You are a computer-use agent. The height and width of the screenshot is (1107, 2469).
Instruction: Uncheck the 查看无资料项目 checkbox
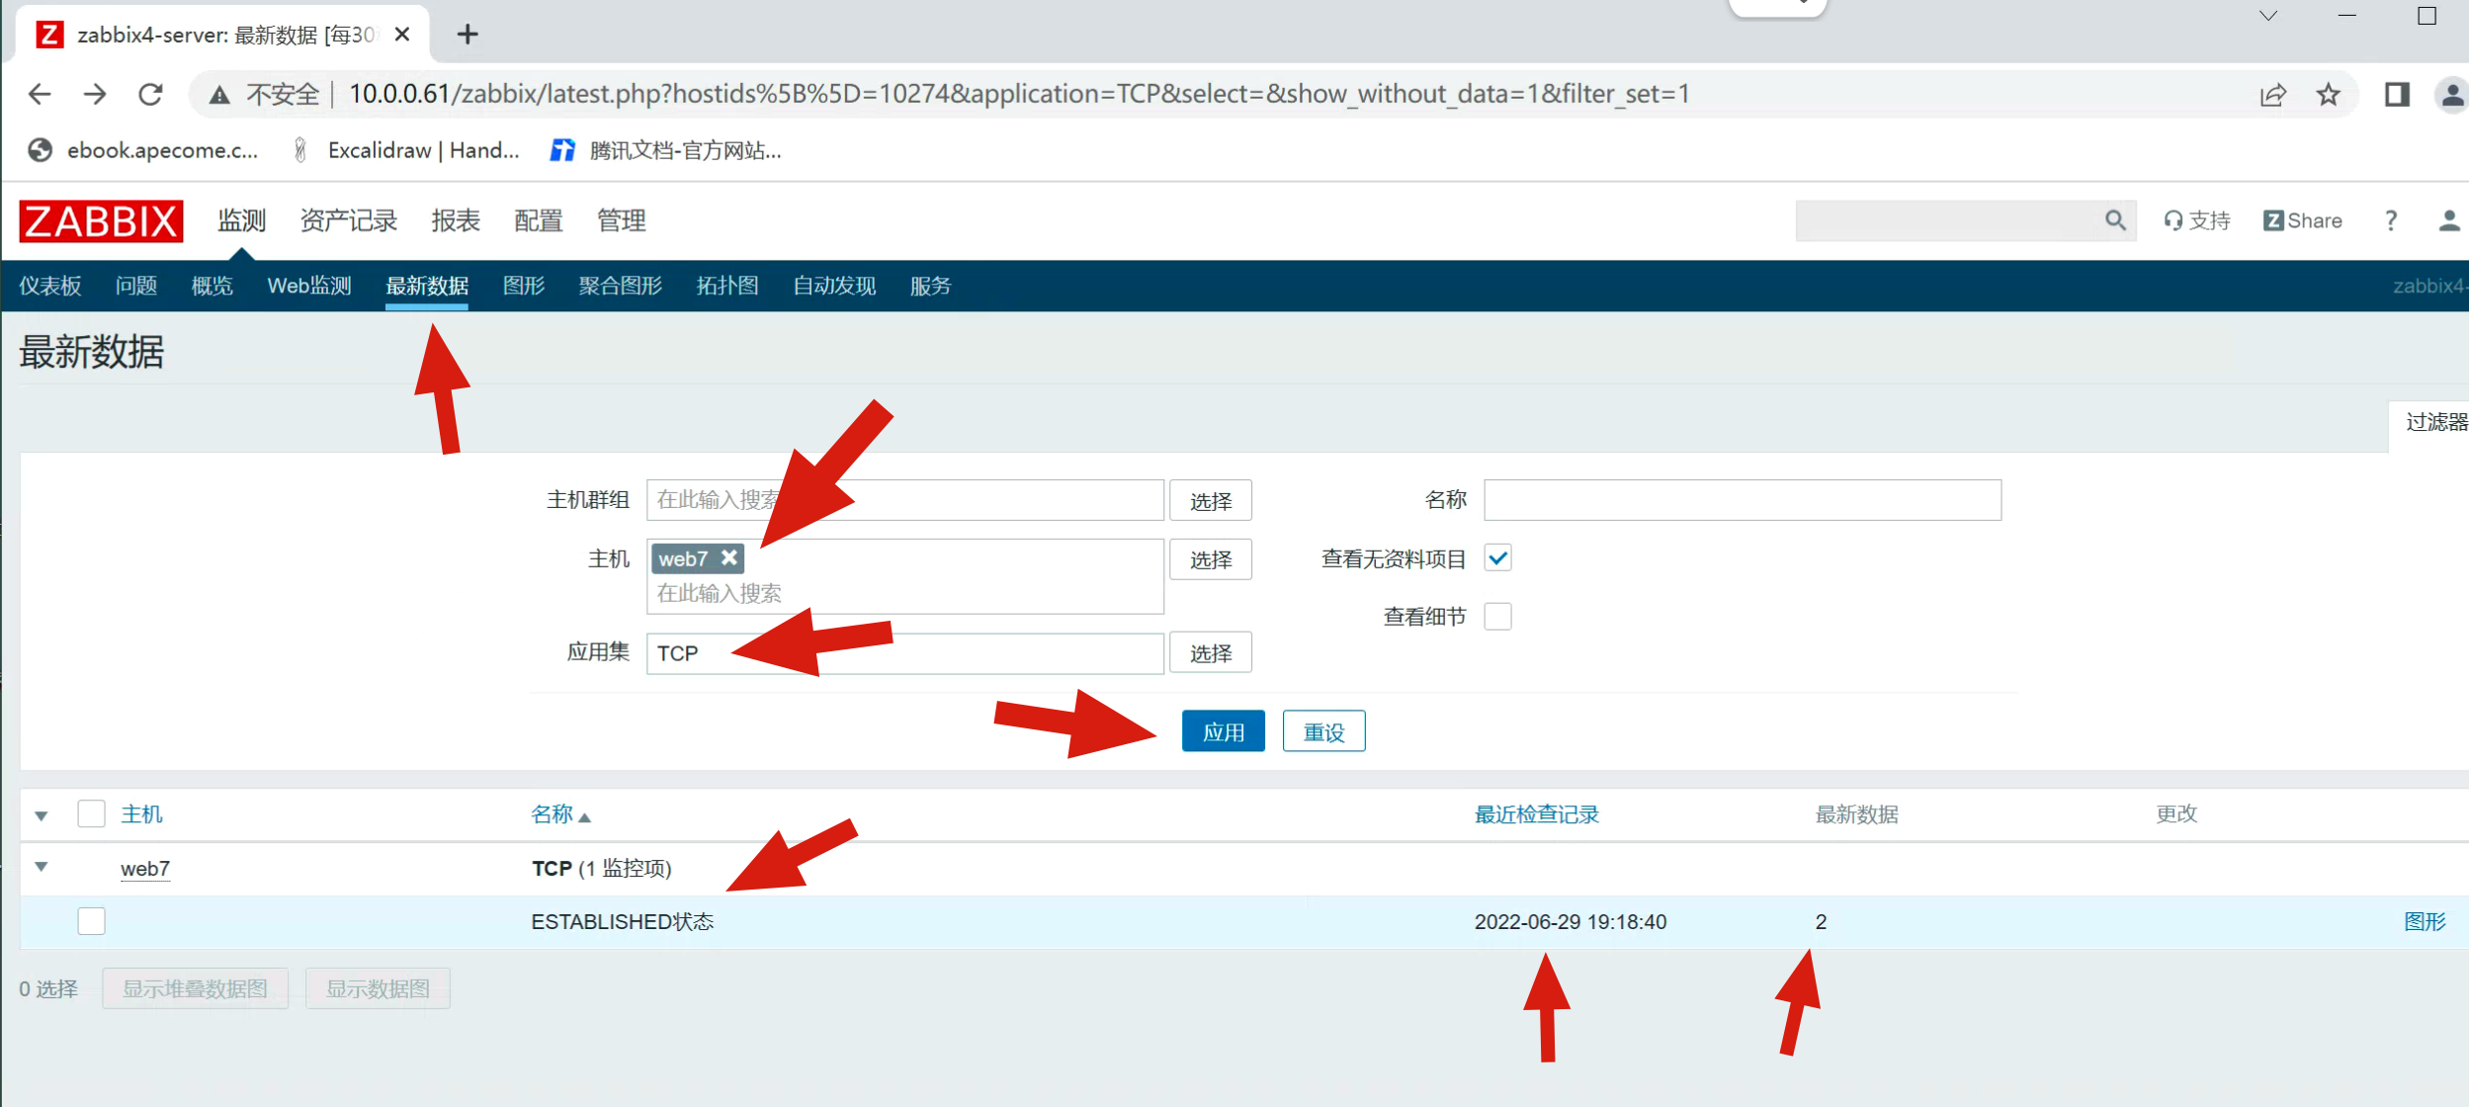click(1497, 558)
